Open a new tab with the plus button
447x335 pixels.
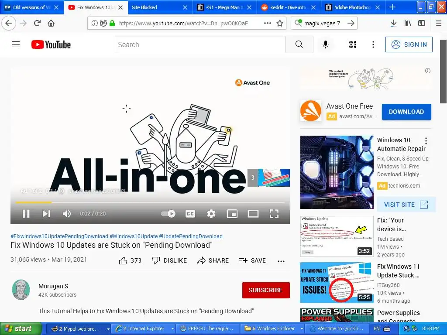coord(392,7)
